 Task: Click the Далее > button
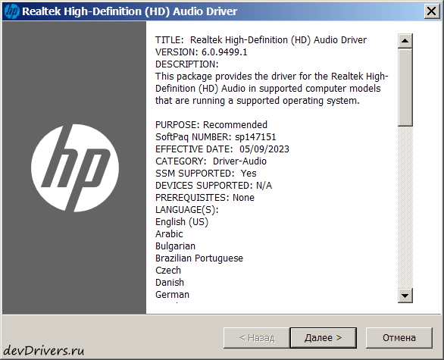pos(323,337)
